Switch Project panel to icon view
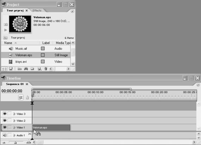This screenshot has width=201, height=145. [x=11, y=69]
